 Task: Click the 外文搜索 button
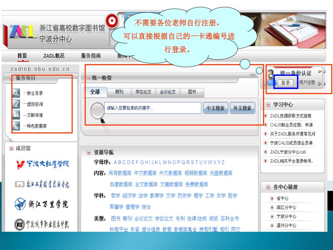pyautogui.click(x=242, y=108)
